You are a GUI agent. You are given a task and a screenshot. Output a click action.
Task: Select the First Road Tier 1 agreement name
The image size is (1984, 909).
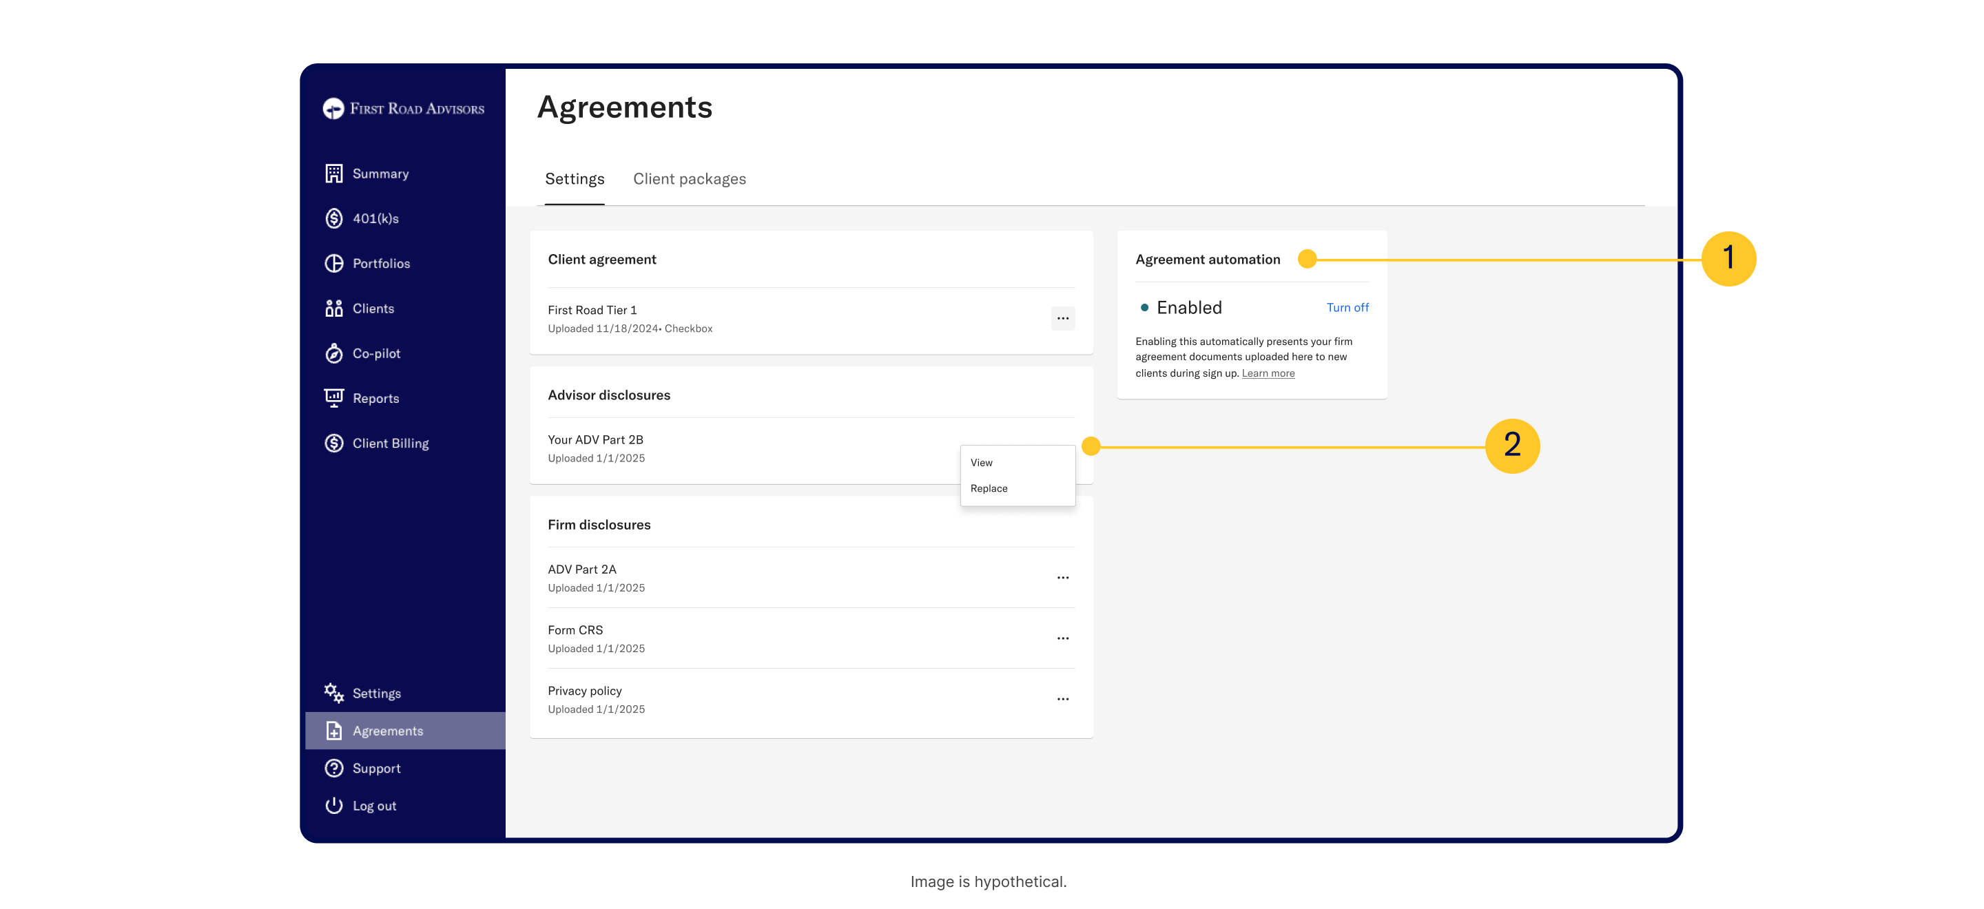[592, 310]
